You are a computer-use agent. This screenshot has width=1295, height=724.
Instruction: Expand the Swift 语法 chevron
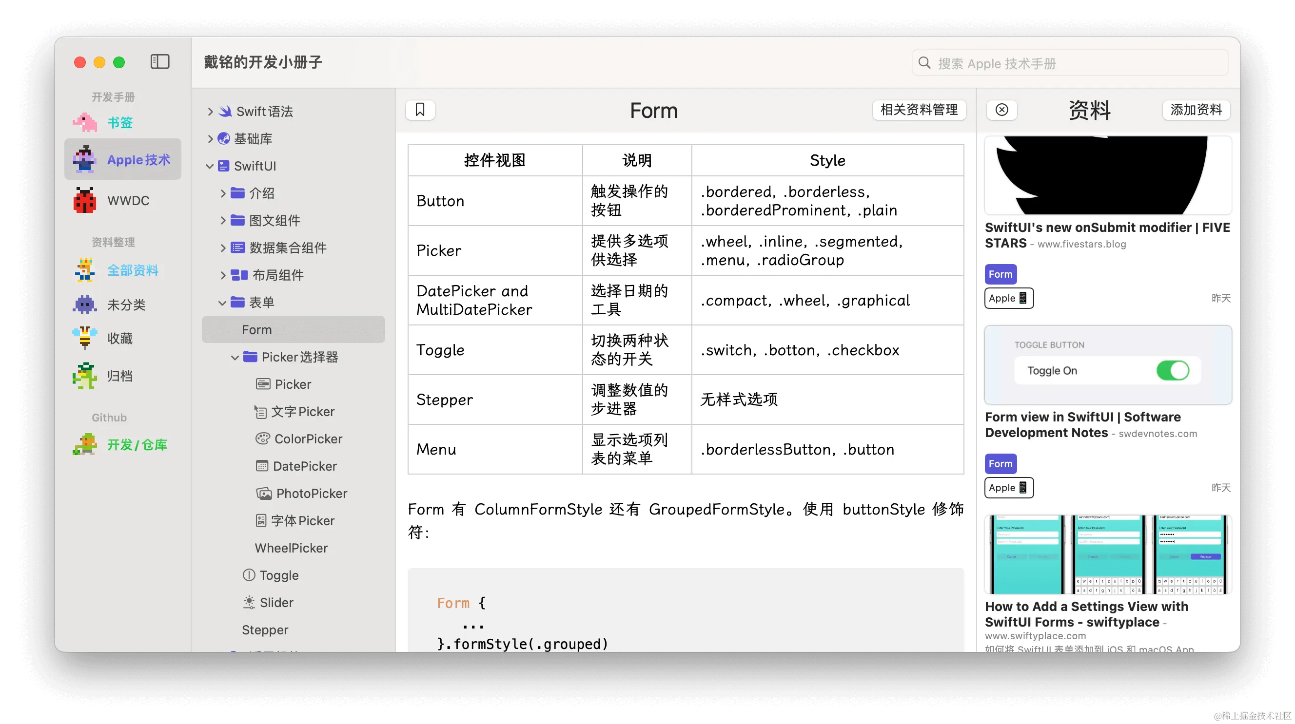point(210,112)
